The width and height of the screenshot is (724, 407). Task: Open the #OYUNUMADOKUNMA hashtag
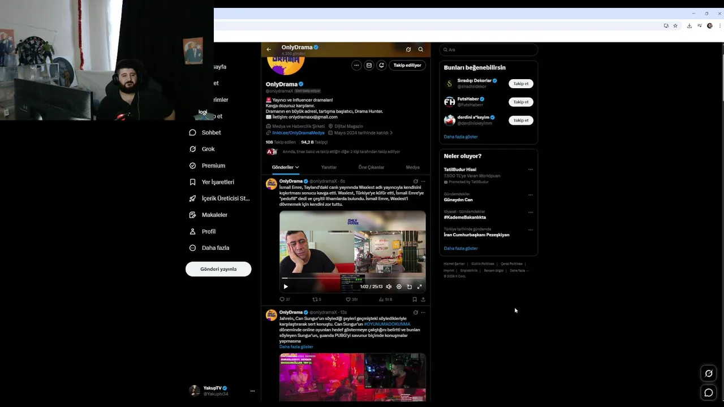387,324
